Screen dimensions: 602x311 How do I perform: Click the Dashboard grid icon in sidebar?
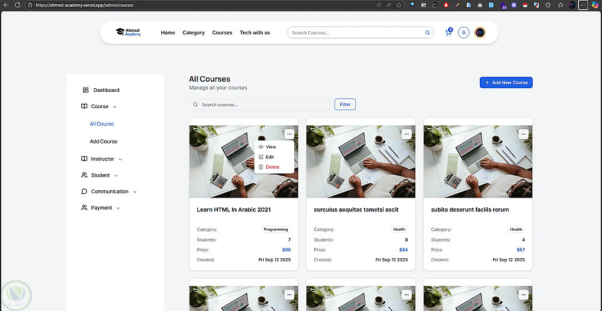pos(85,90)
